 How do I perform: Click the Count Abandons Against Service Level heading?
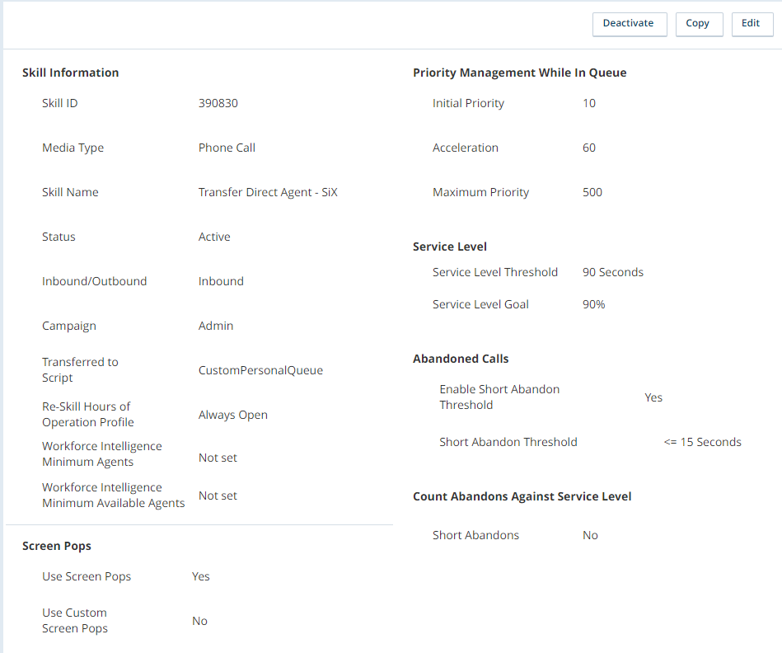(522, 496)
